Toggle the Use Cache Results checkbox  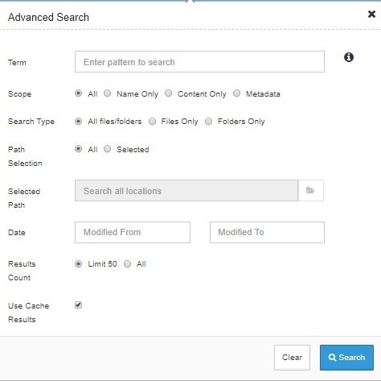pyautogui.click(x=78, y=305)
